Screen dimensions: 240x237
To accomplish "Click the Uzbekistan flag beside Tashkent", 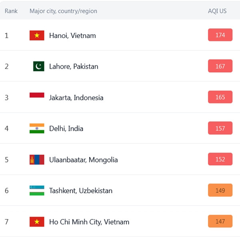I will coord(37,190).
